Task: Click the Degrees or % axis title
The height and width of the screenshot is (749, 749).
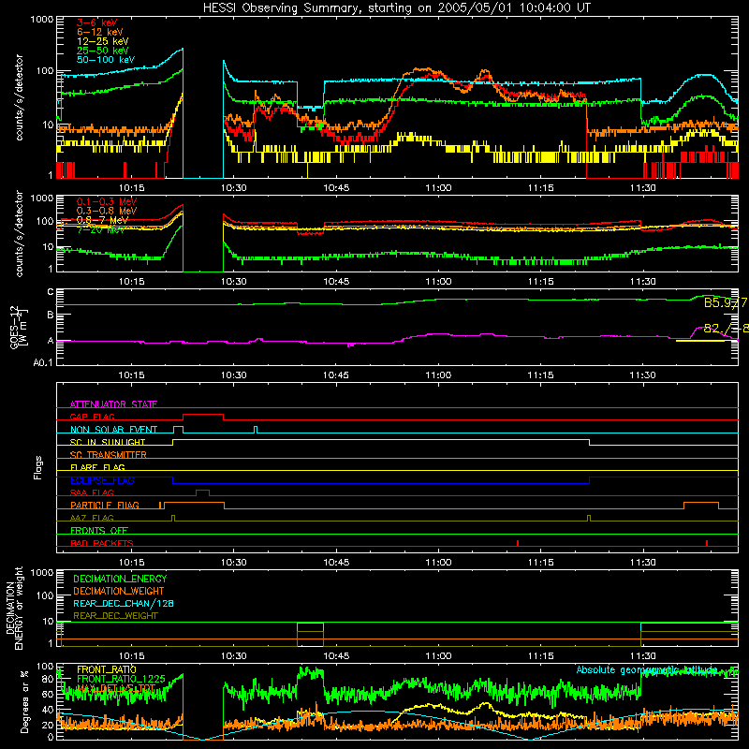Action: (24, 701)
